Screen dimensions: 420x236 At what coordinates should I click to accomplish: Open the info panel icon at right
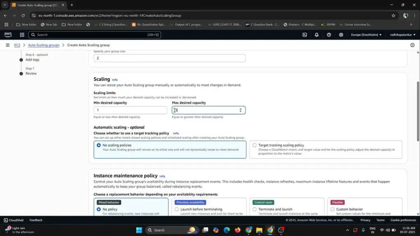pos(412,45)
